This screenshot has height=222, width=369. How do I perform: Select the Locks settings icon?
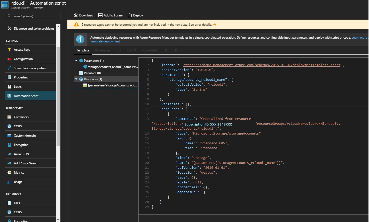tap(10, 86)
